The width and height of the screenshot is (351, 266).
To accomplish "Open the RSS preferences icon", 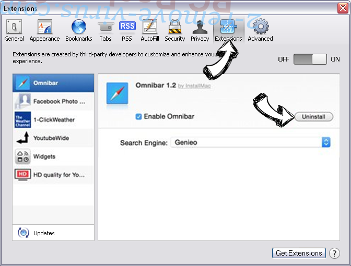I will click(x=127, y=26).
